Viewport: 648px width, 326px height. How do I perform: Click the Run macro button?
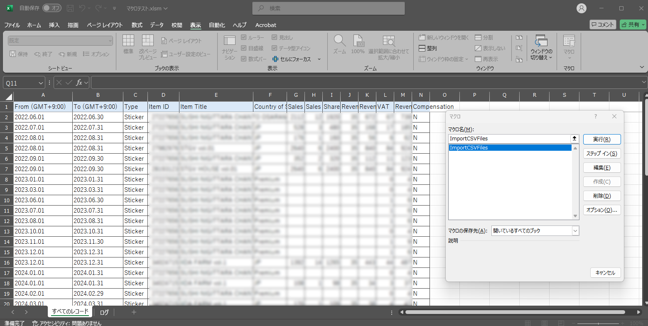(x=601, y=140)
